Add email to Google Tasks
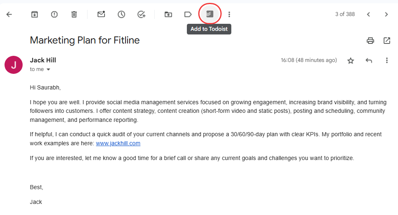The image size is (398, 215). (141, 14)
